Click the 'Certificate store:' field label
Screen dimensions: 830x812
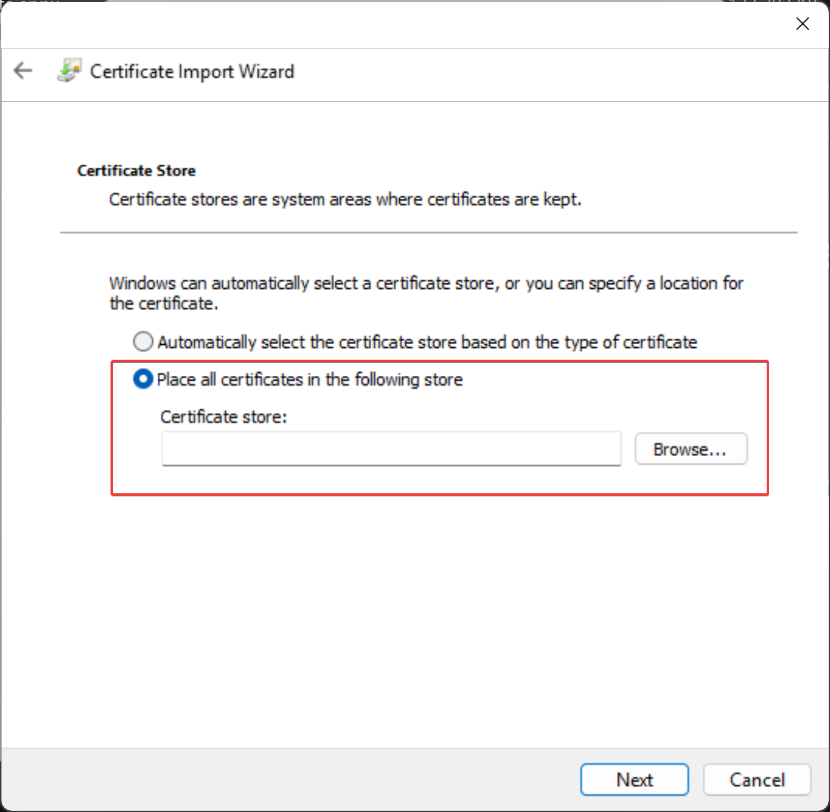(223, 417)
